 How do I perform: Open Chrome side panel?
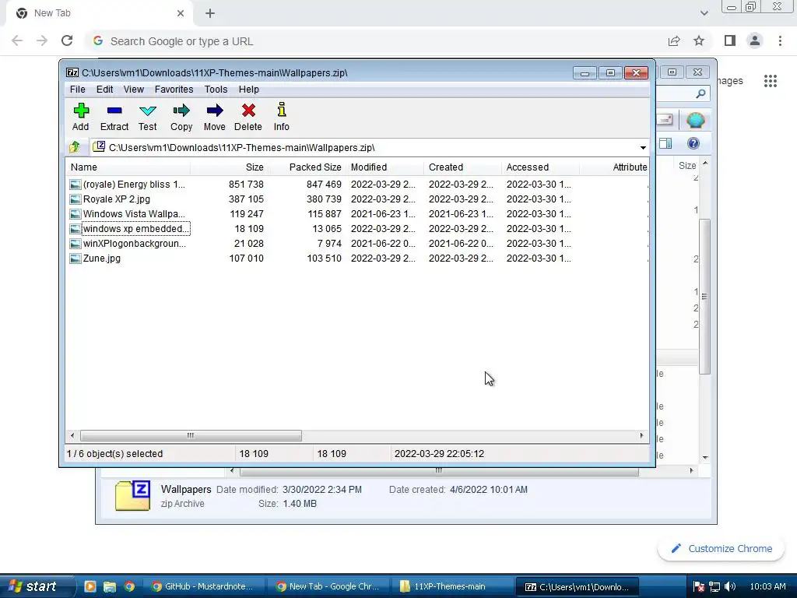pos(730,40)
